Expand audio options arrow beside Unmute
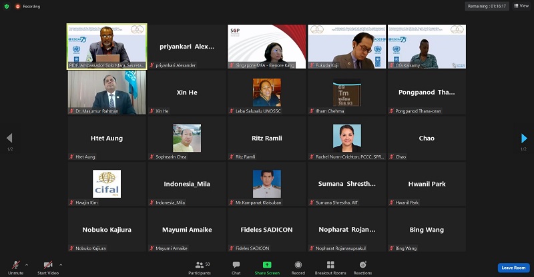The image size is (534, 277). click(x=27, y=265)
